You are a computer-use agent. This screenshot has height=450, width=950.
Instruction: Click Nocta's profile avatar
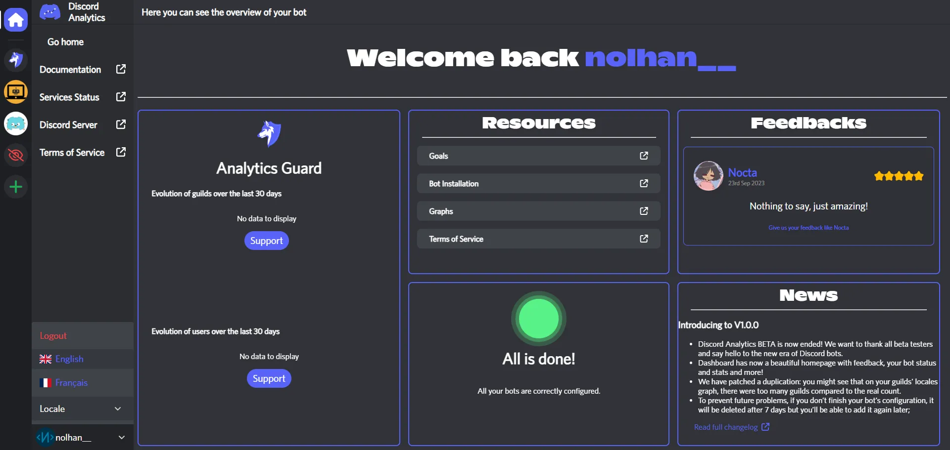pyautogui.click(x=709, y=176)
